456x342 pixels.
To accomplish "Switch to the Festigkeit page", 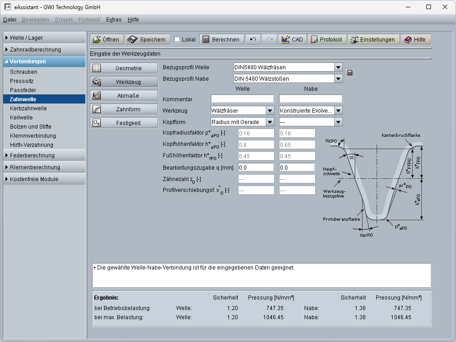I will pyautogui.click(x=124, y=123).
